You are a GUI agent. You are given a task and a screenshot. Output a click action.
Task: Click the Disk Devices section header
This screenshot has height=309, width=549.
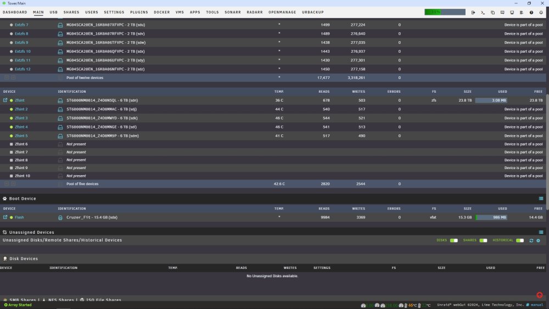tap(24, 259)
